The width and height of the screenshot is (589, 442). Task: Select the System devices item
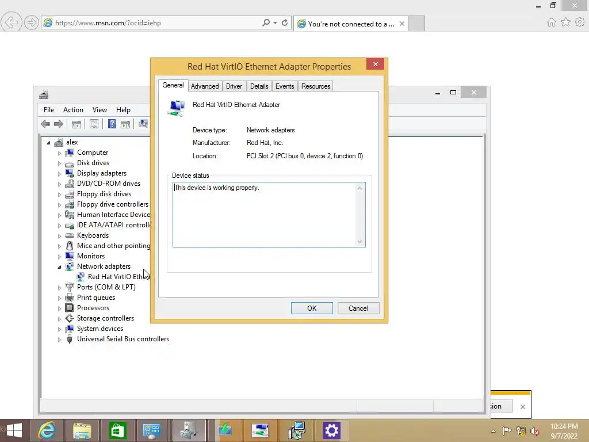[x=100, y=329]
